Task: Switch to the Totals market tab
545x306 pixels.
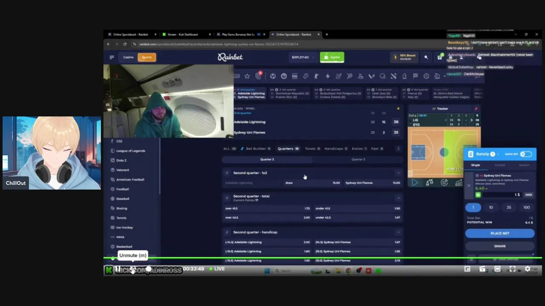Action: tap(313, 149)
